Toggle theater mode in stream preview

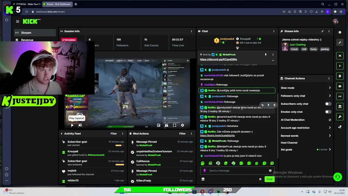click(166, 125)
